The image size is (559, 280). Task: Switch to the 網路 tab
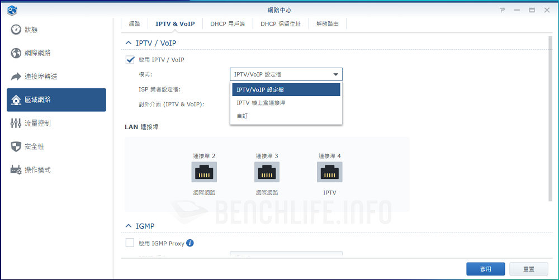pyautogui.click(x=134, y=24)
